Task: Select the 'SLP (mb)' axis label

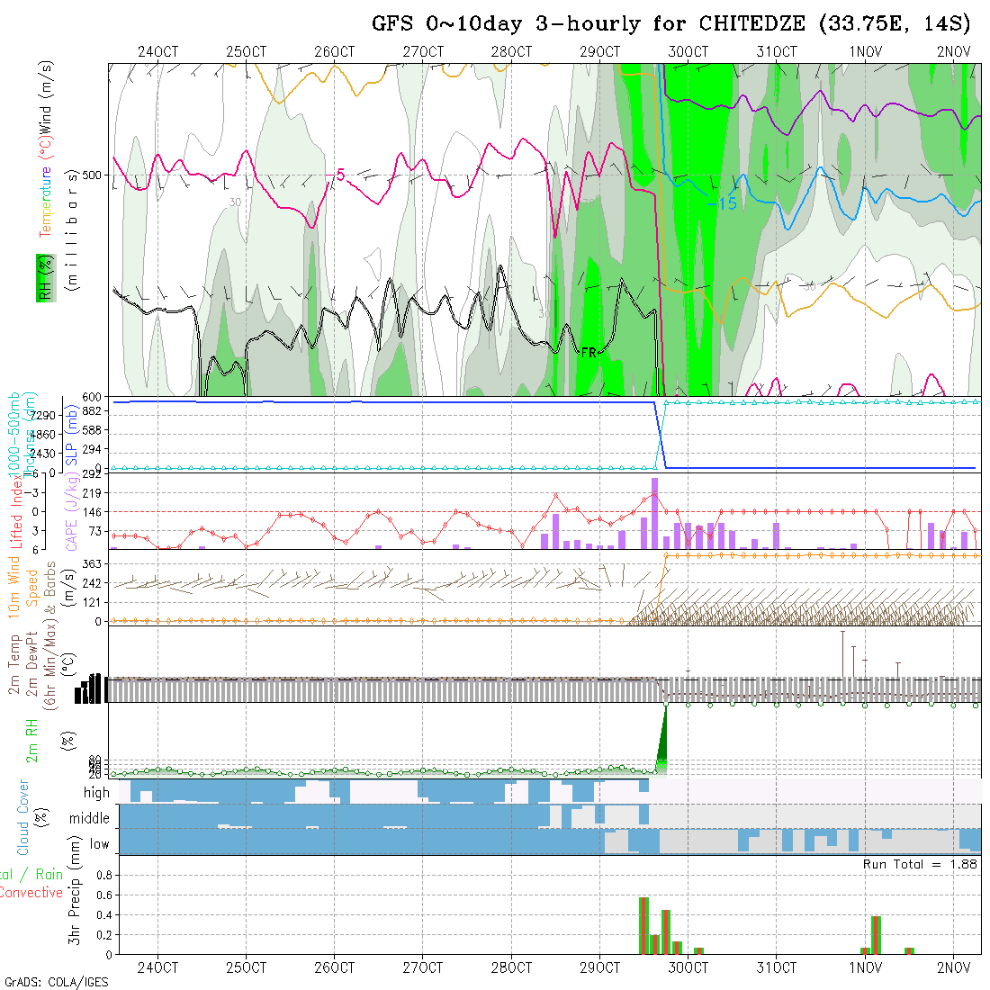Action: tap(71, 436)
